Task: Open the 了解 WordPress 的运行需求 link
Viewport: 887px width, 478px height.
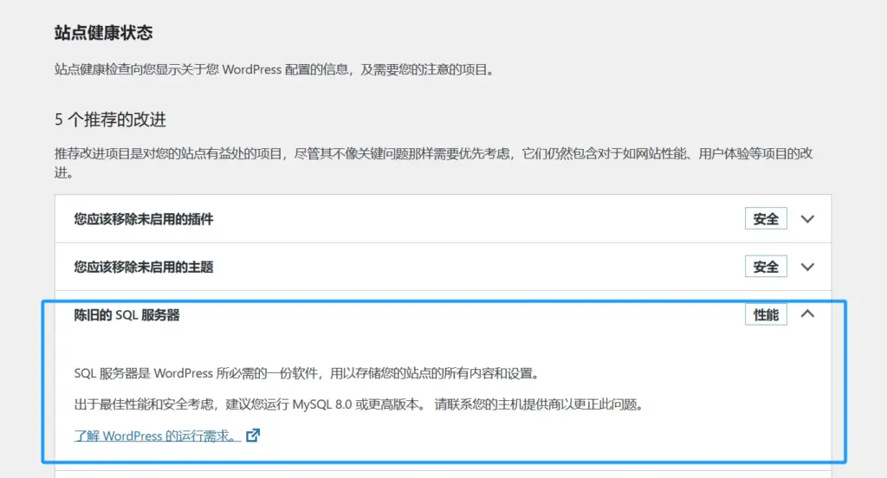Action: point(156,436)
